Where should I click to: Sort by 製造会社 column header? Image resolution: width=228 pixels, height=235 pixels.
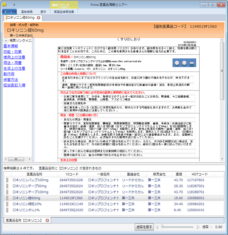[x=133, y=174]
